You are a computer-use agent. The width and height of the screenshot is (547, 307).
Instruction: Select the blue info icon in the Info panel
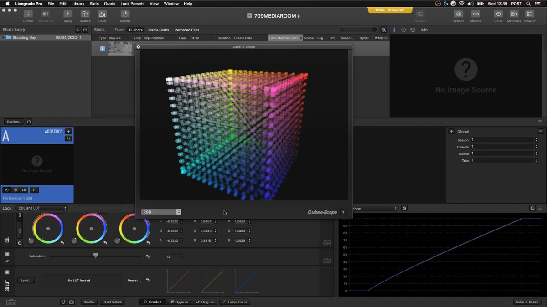tap(394, 30)
